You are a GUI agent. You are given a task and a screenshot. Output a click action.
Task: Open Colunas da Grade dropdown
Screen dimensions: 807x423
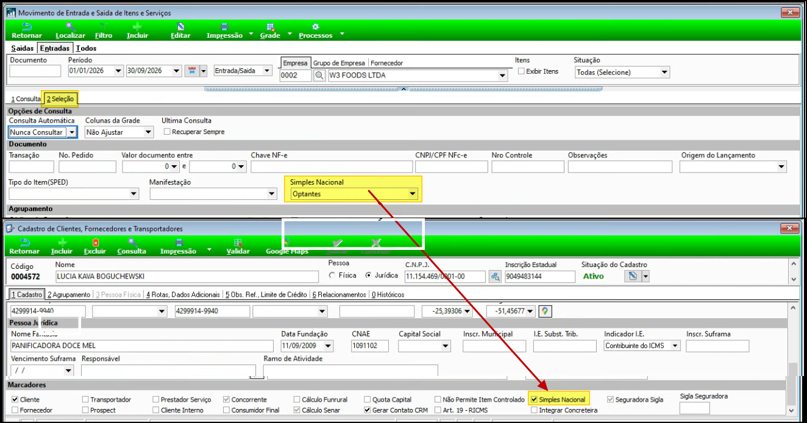pyautogui.click(x=149, y=132)
